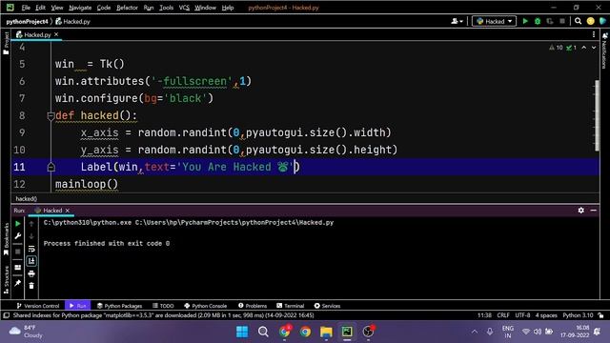Open the user account icon dropdown
The height and width of the screenshot is (343, 610).
tap(457, 21)
